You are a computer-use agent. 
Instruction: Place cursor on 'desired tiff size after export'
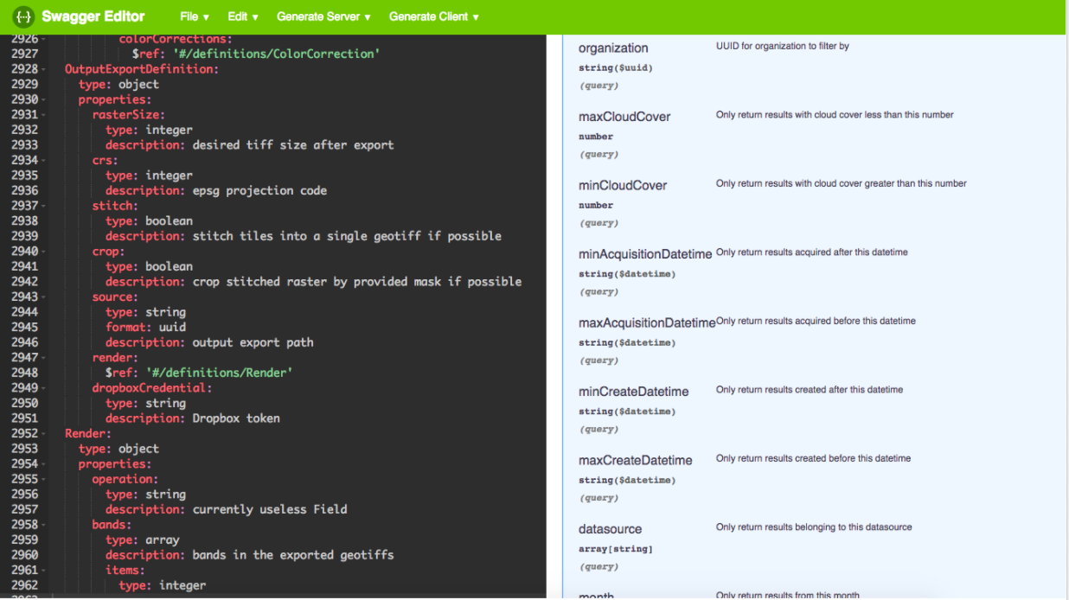point(293,145)
